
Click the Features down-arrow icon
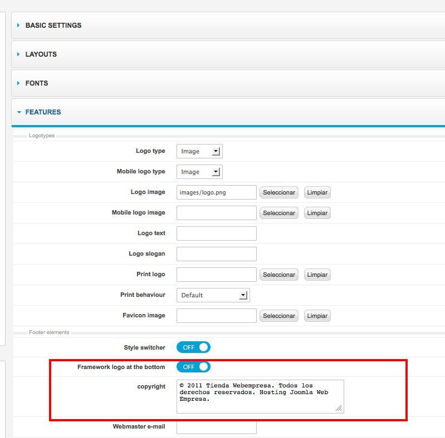[x=19, y=112]
